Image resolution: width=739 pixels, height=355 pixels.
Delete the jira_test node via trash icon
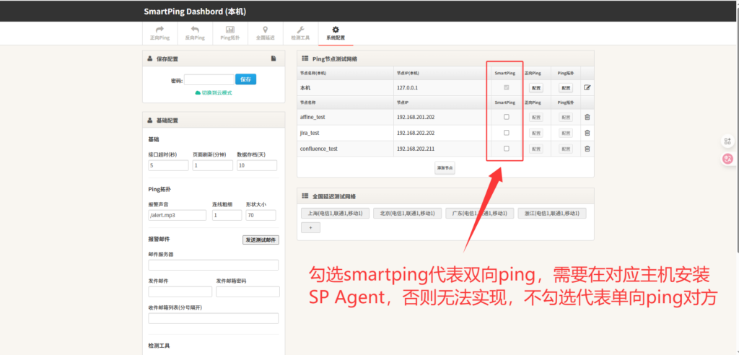tap(587, 133)
